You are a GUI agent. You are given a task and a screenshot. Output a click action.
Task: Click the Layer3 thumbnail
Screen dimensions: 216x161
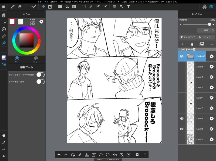tap(190, 119)
